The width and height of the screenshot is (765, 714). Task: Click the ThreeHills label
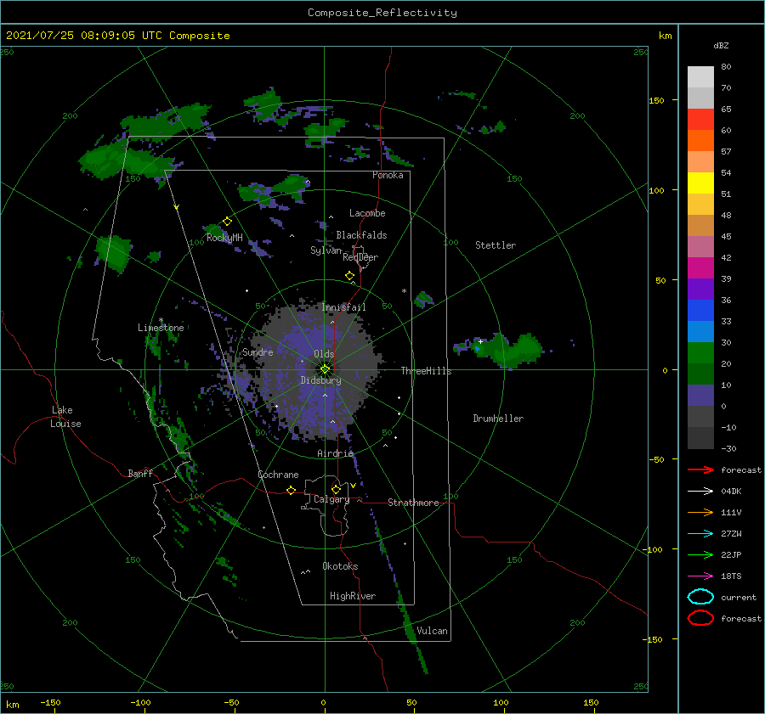426,371
